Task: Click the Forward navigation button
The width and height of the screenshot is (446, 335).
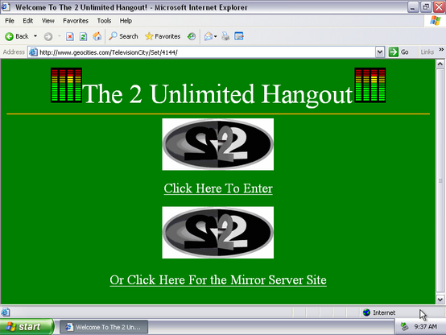Action: (x=48, y=36)
